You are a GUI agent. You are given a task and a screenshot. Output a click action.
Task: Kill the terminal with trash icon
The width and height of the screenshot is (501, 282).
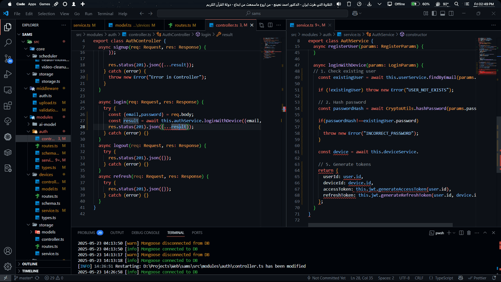point(469,233)
